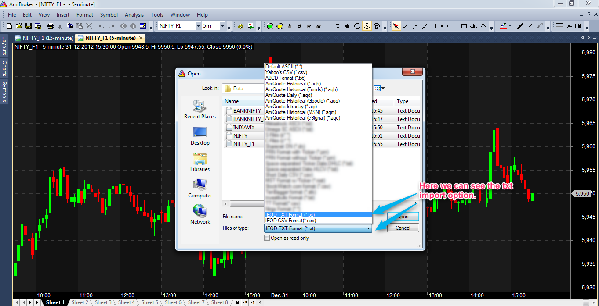Screen dimensions: 599x306
Task: Click the Zoom In magnifier icon
Action: (x=270, y=26)
